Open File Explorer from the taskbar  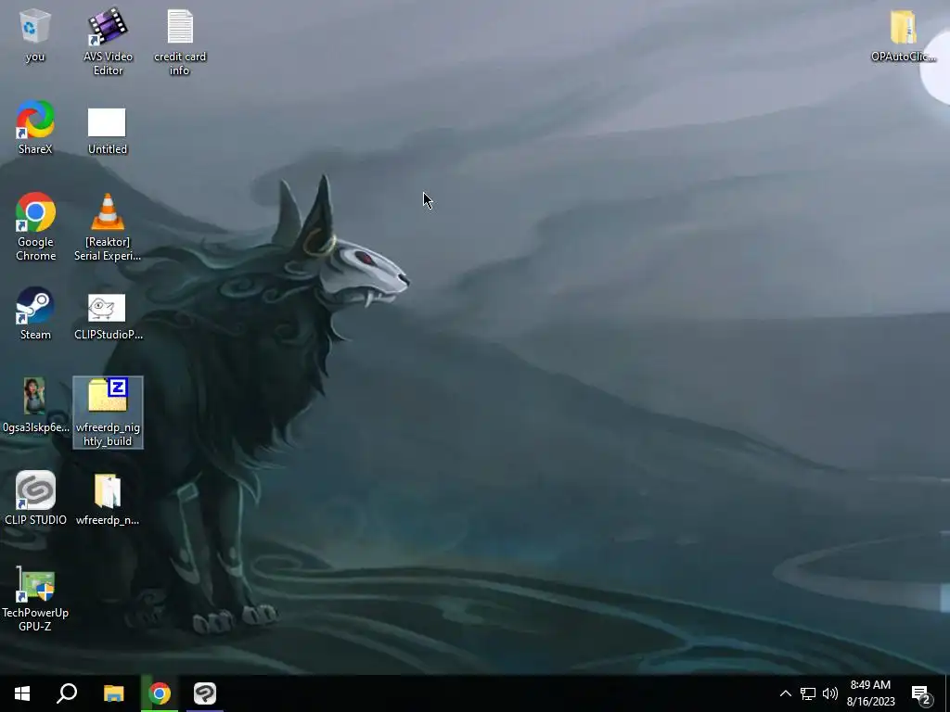click(113, 693)
